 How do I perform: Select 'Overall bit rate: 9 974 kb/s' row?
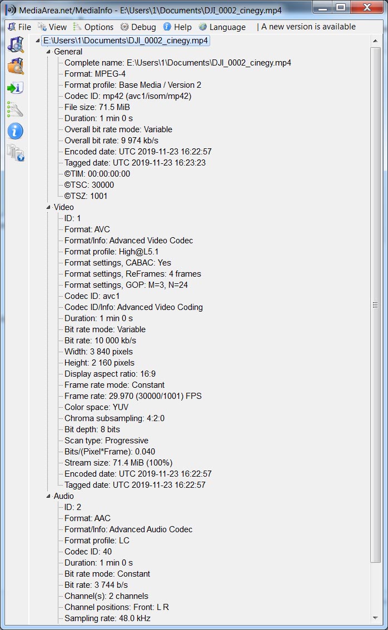tap(111, 141)
